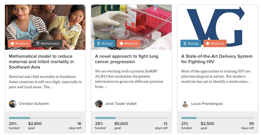Click the mothers and children project photo
This screenshot has width=261, height=135.
(45, 27)
